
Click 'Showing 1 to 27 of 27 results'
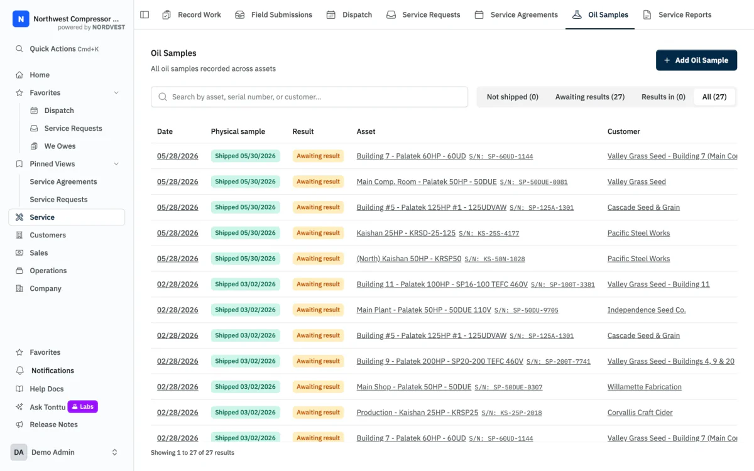(x=192, y=452)
